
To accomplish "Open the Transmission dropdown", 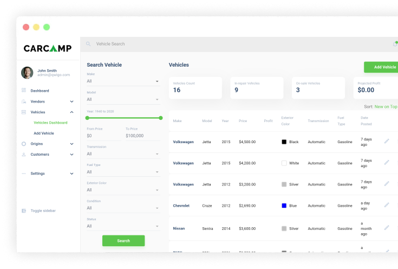I will (x=123, y=154).
